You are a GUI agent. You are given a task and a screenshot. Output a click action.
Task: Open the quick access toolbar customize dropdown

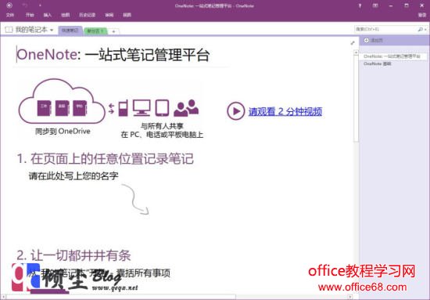tap(40, 5)
